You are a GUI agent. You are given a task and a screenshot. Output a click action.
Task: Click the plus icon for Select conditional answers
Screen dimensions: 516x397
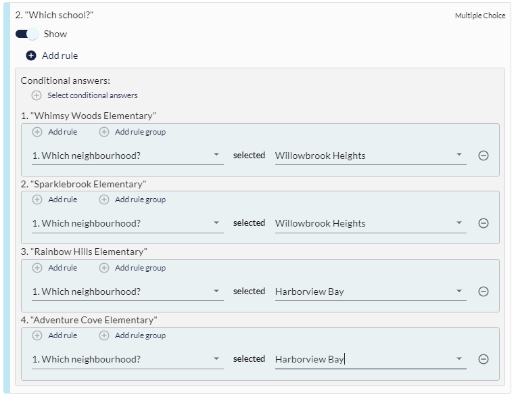(x=37, y=95)
